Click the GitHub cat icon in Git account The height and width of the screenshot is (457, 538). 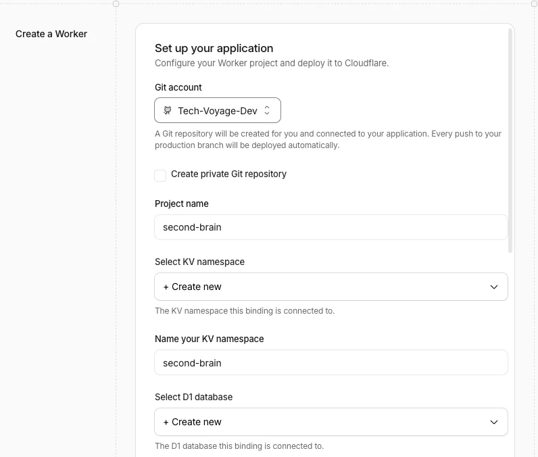168,110
